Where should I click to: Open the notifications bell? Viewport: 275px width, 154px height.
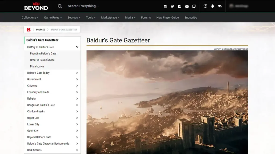click(x=213, y=6)
